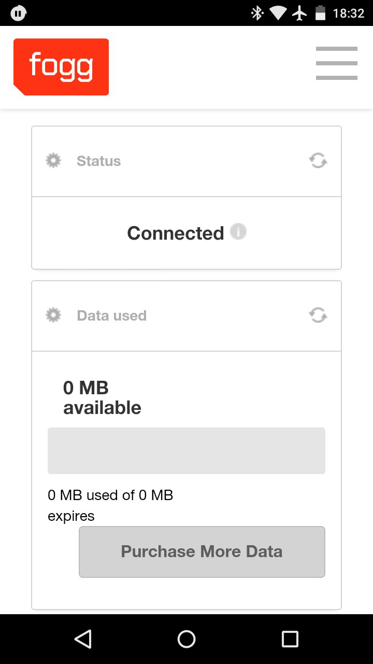This screenshot has width=373, height=664.
Task: Show Connected status info icon
Action: pyautogui.click(x=238, y=231)
